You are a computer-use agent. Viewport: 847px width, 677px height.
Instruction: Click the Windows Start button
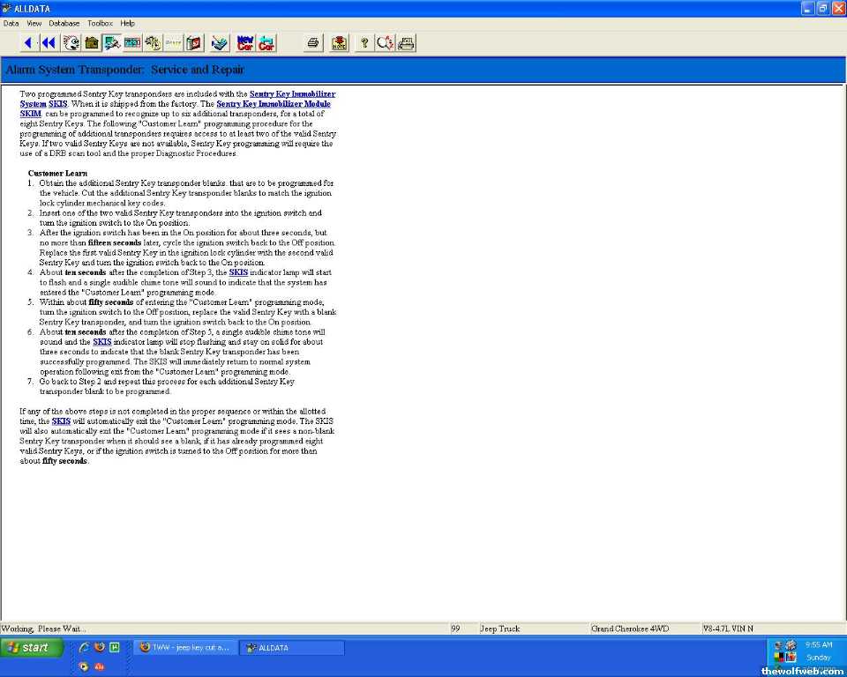point(32,648)
